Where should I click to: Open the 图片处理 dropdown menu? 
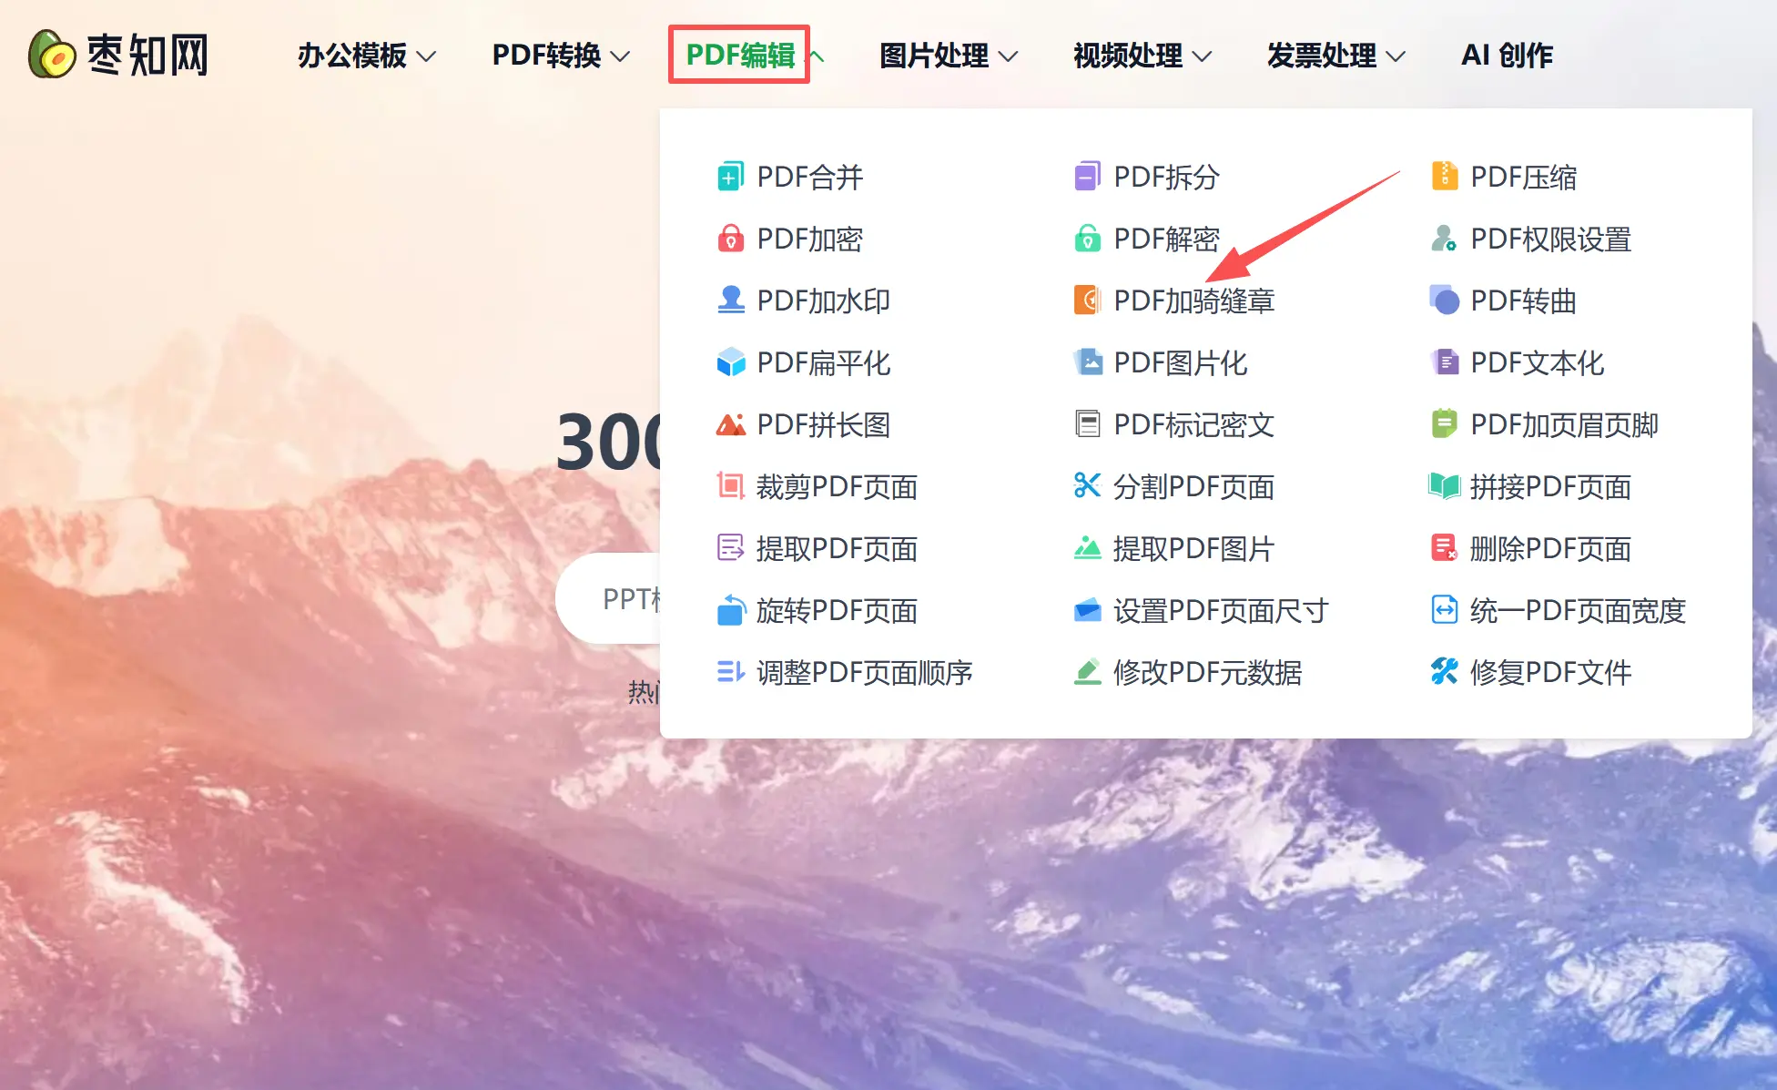[949, 56]
